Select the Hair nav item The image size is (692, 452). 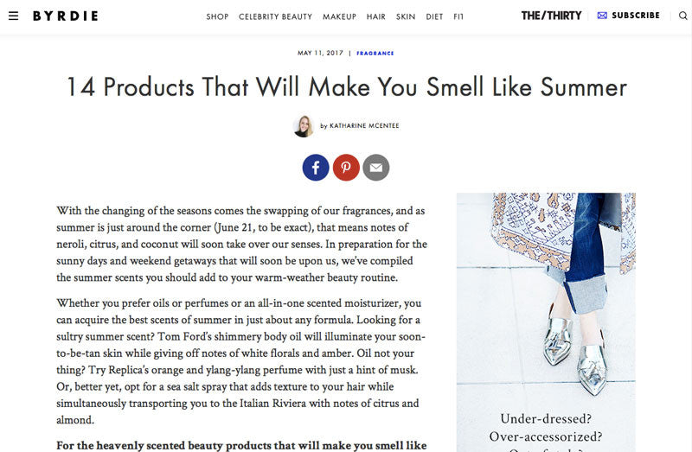376,16
